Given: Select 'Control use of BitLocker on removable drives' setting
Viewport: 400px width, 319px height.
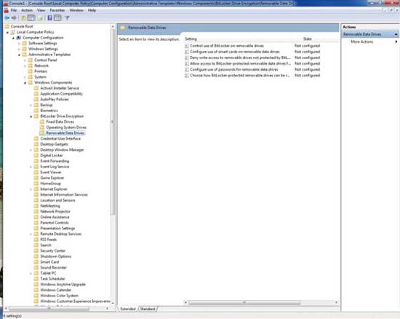Looking at the screenshot, I should coord(227,46).
